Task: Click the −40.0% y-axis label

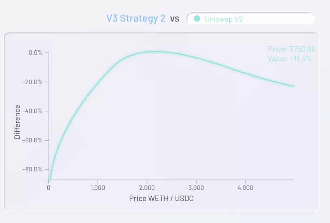Action: pyautogui.click(x=33, y=111)
